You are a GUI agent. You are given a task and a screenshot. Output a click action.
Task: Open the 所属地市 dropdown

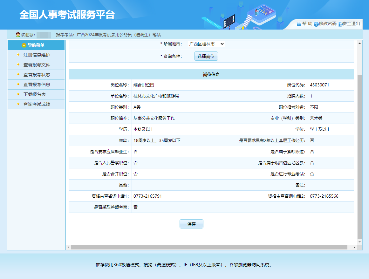[206, 44]
